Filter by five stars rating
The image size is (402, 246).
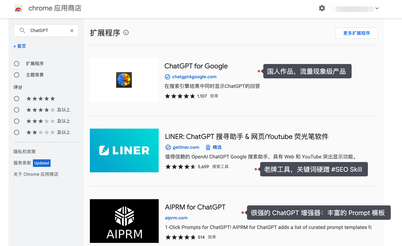pos(17,99)
